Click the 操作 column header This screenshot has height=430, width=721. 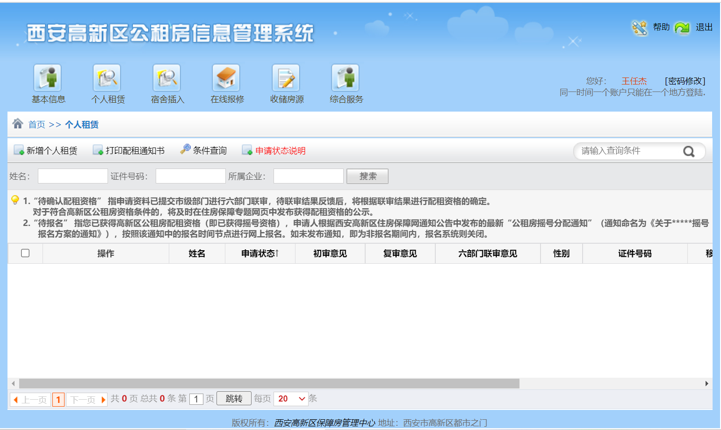click(106, 254)
